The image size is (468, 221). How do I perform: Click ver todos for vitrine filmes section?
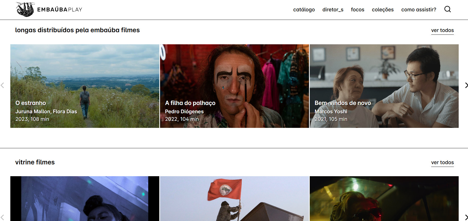tap(442, 162)
